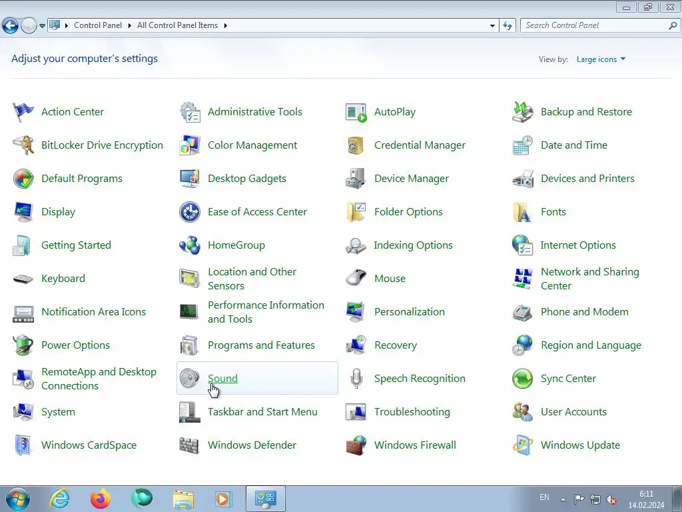Open the Phone and Modem link
682x512 pixels.
click(585, 312)
